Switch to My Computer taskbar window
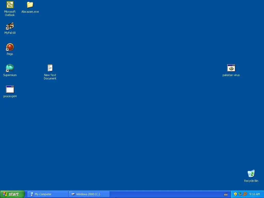This screenshot has width=264, height=198. (x=48, y=194)
